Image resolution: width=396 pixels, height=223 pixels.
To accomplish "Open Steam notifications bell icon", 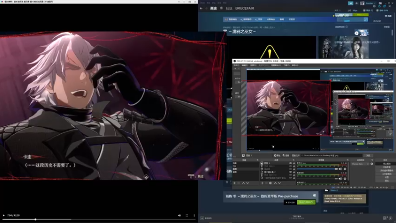I will (356, 3).
